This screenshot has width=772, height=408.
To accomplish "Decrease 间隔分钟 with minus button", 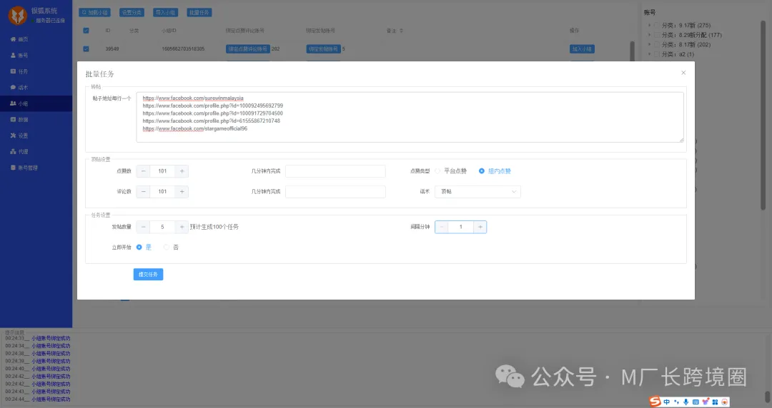I will [442, 227].
